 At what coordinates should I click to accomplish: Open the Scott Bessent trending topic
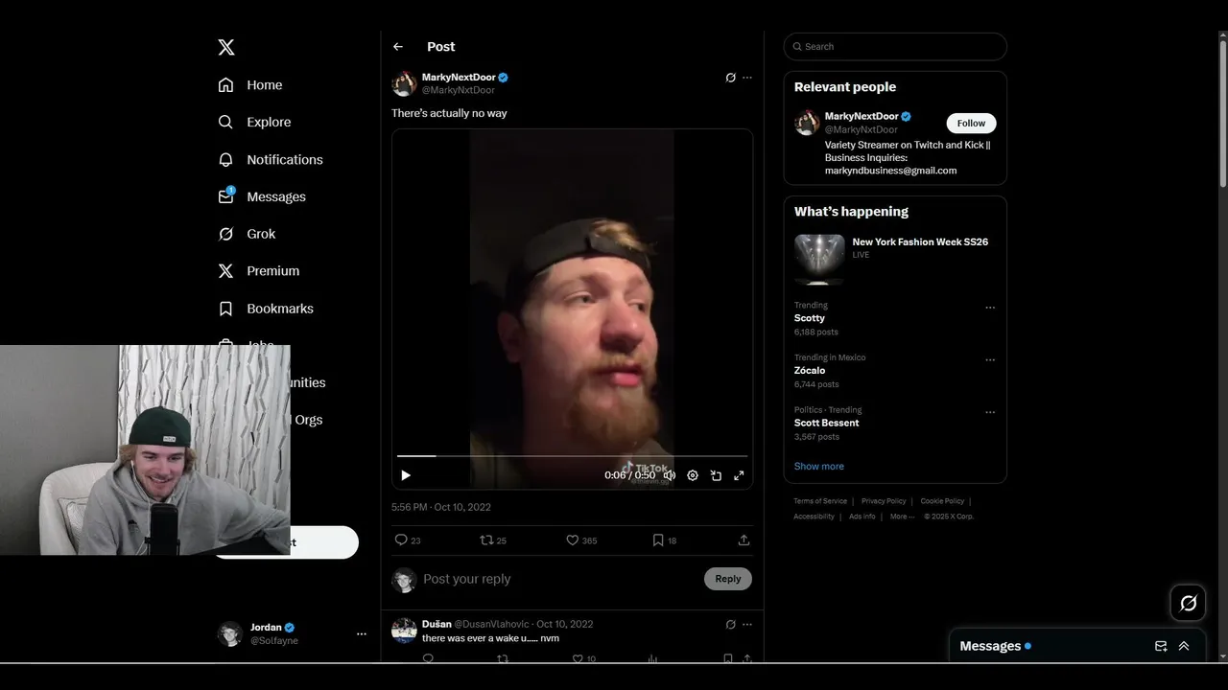[826, 423]
